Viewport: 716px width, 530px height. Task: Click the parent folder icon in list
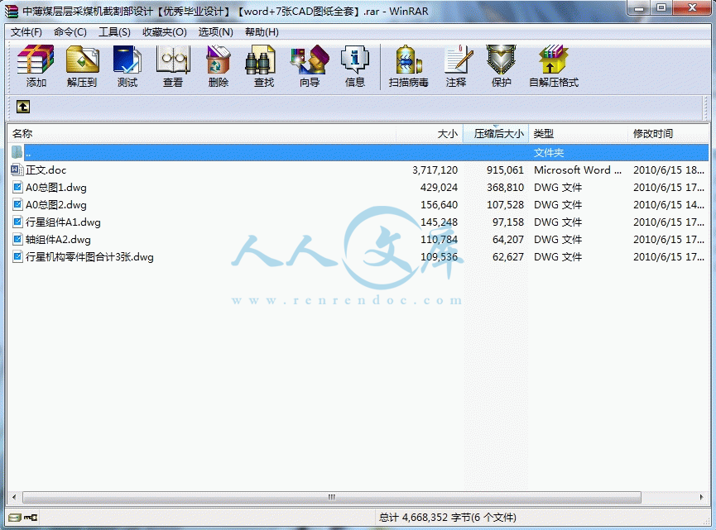(x=17, y=152)
